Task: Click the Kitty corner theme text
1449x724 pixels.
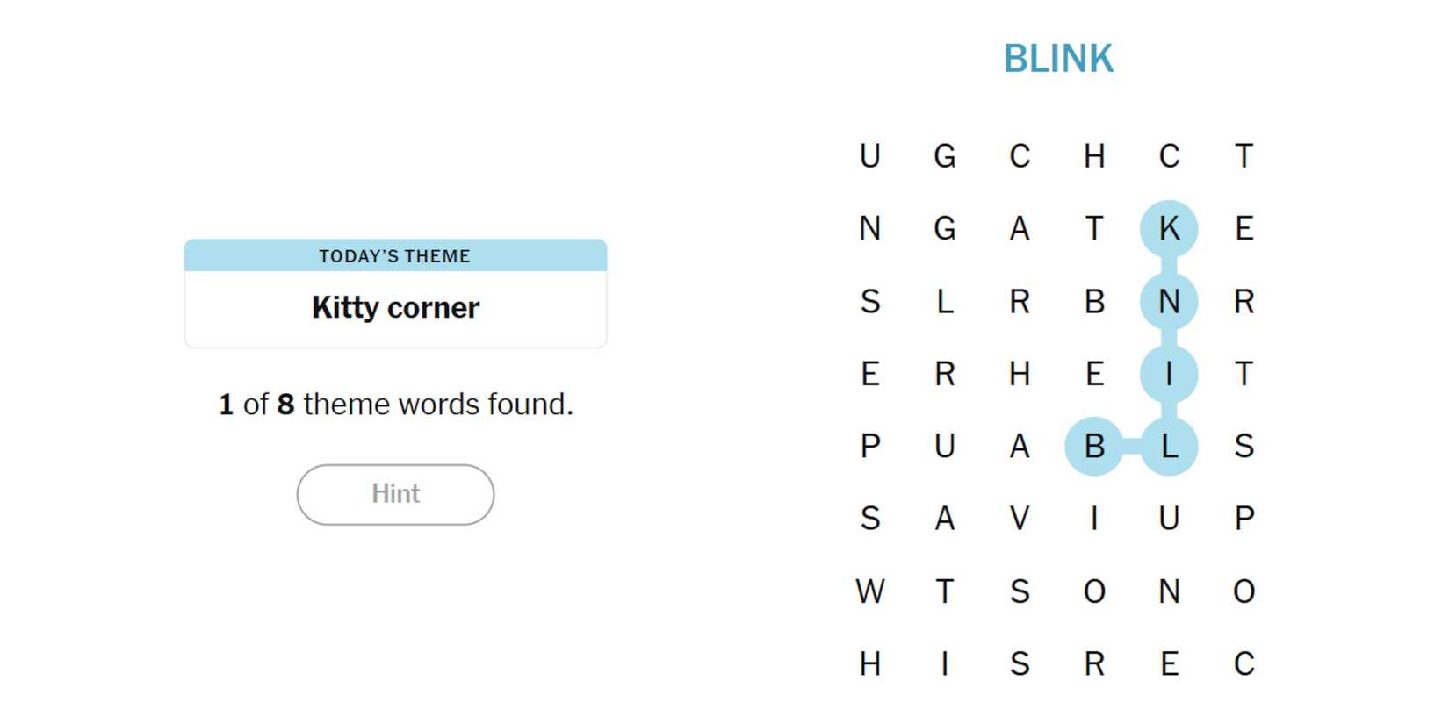Action: 395,308
